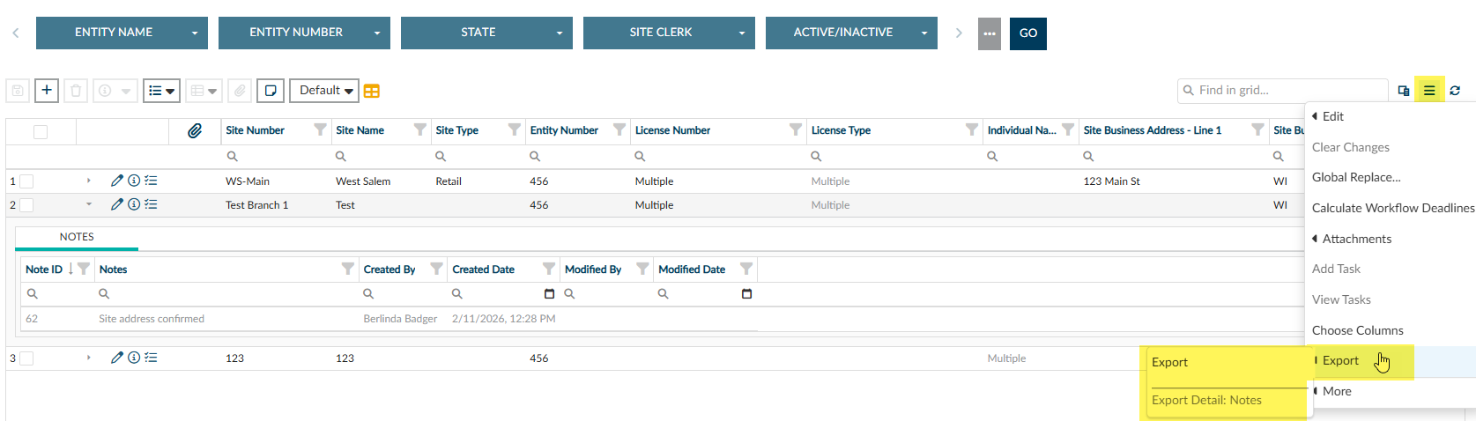This screenshot has height=421, width=1476.
Task: Click the ellipsis more filters button
Action: click(x=990, y=33)
